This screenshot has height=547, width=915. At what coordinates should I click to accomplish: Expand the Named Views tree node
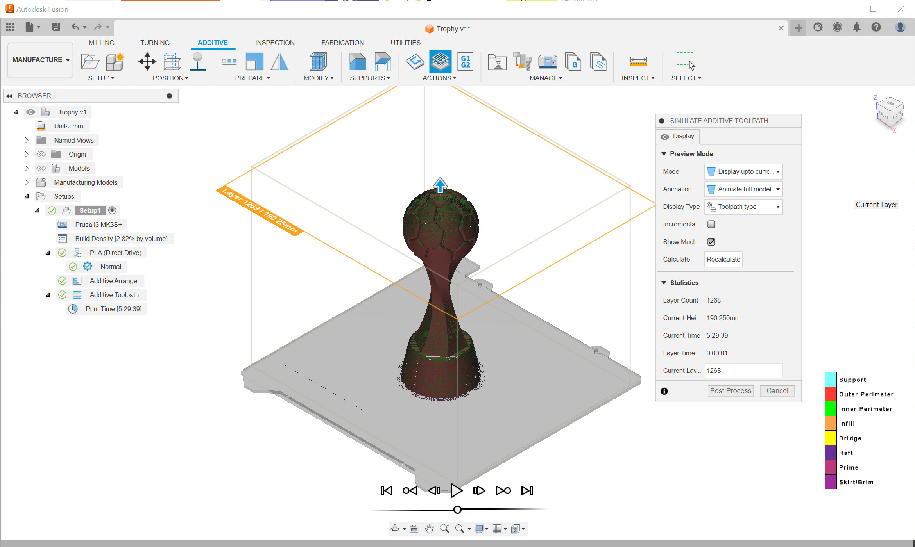(x=26, y=140)
